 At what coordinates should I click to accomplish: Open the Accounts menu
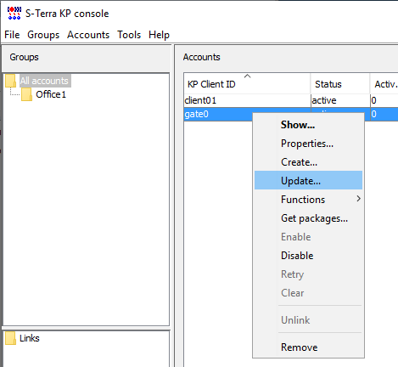point(88,35)
